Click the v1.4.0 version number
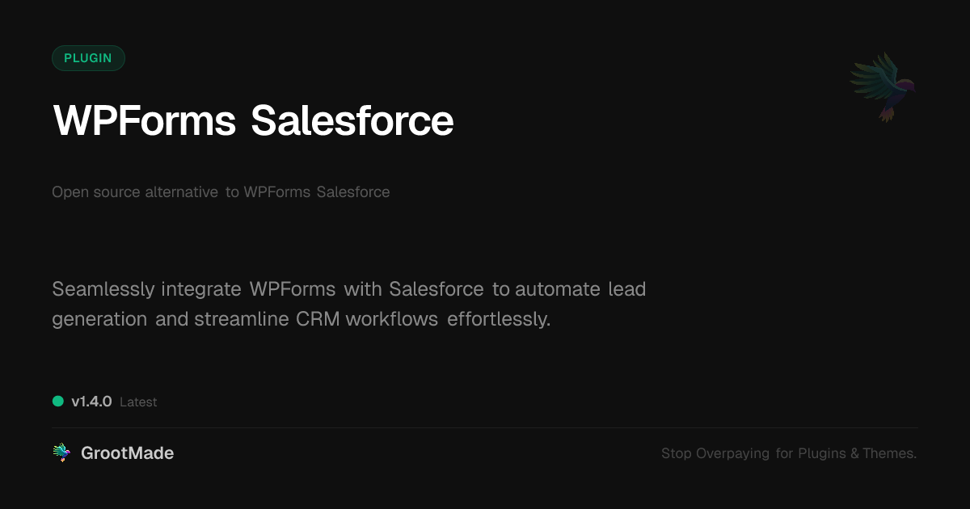This screenshot has height=509, width=970. (x=91, y=402)
